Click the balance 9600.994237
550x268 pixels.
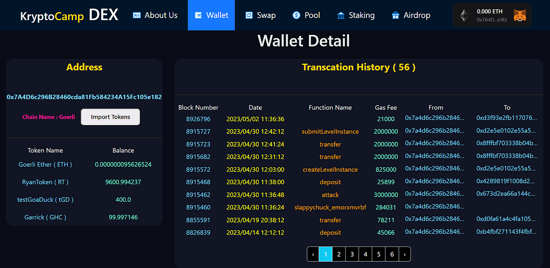[123, 182]
